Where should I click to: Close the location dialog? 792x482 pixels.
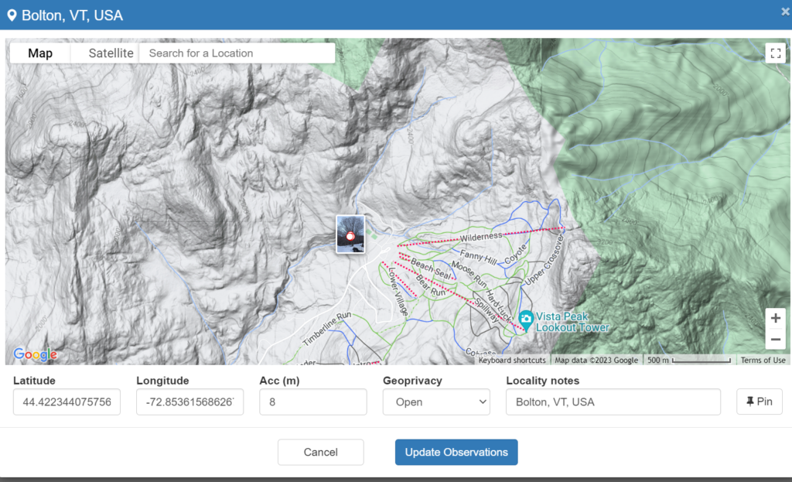pos(785,12)
